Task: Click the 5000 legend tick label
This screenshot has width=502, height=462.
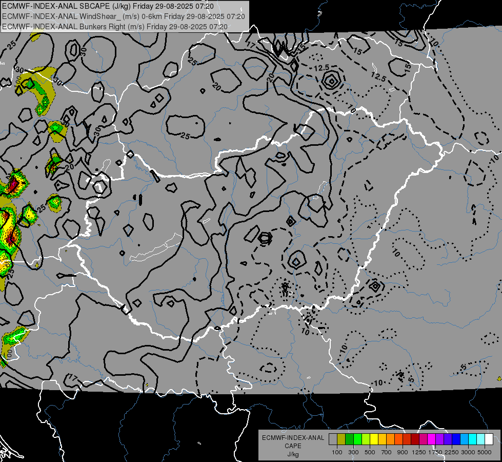Action: point(485,452)
